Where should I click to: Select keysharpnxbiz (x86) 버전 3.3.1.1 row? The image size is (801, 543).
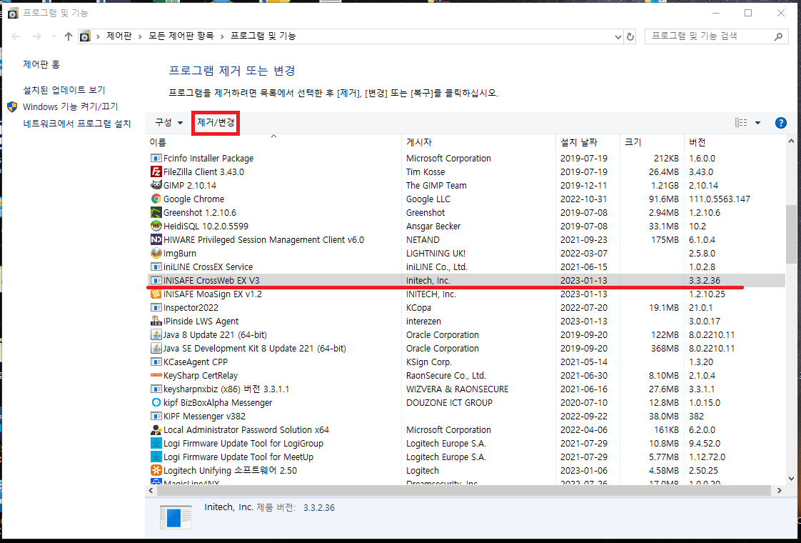(x=466, y=389)
